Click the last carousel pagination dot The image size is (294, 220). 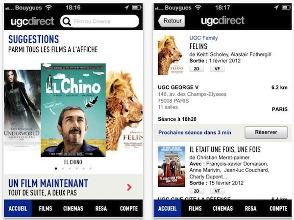pos(91,169)
